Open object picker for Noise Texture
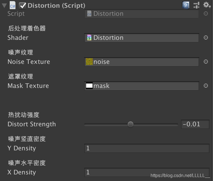Image resolution: width=213 pixels, height=181 pixels. [206, 62]
